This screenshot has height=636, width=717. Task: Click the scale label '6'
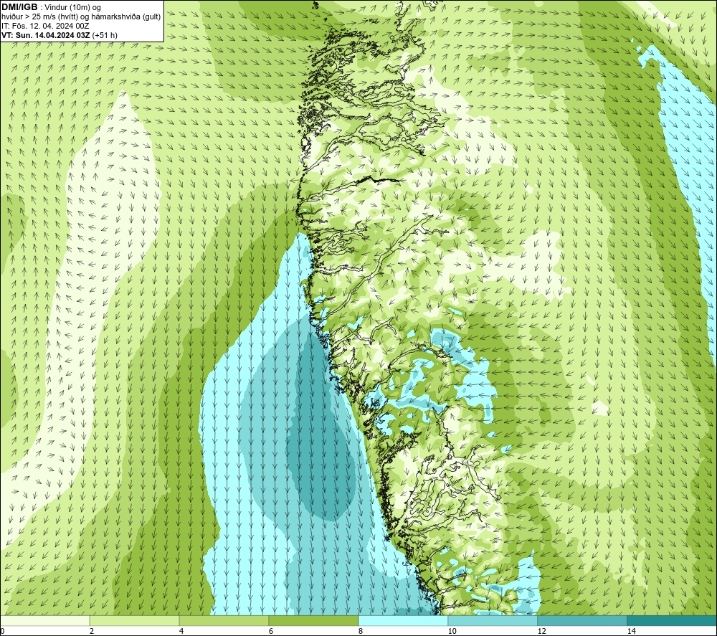(271, 631)
